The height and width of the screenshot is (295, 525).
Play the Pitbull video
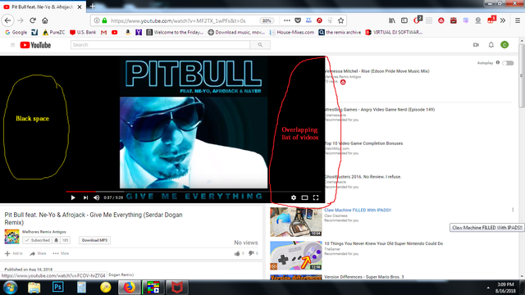click(73, 197)
